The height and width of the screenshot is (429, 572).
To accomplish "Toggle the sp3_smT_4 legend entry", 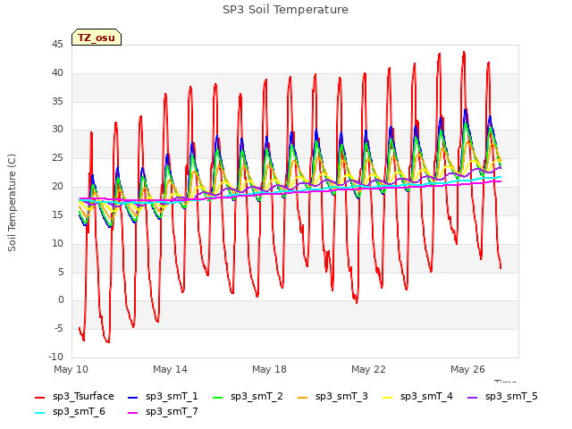I will 417,396.
